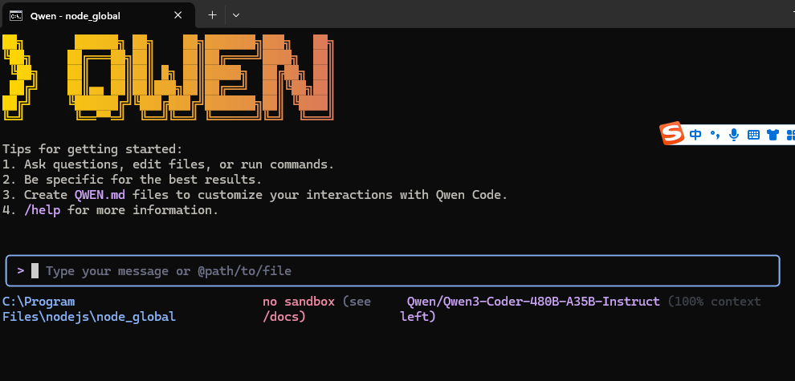Open the Sogou toolbox grid icon
The width and height of the screenshot is (795, 381).
[x=790, y=134]
